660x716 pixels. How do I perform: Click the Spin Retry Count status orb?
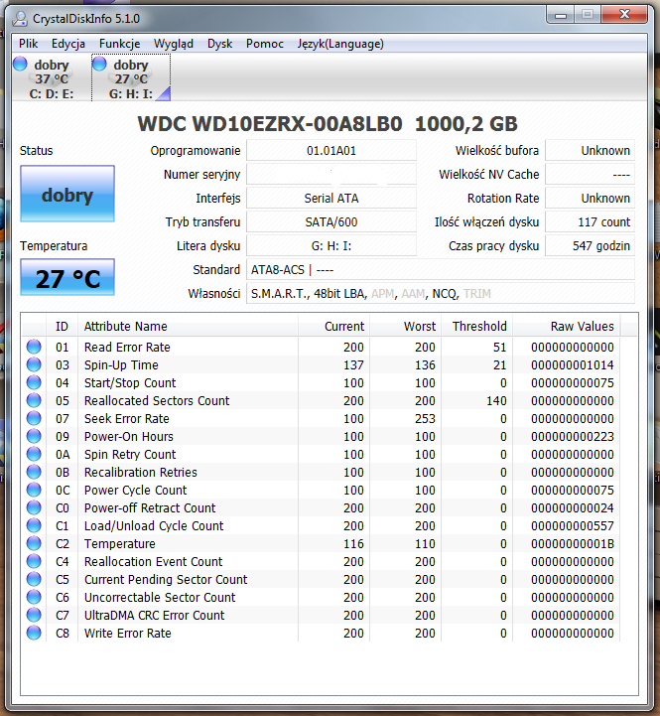pyautogui.click(x=34, y=454)
